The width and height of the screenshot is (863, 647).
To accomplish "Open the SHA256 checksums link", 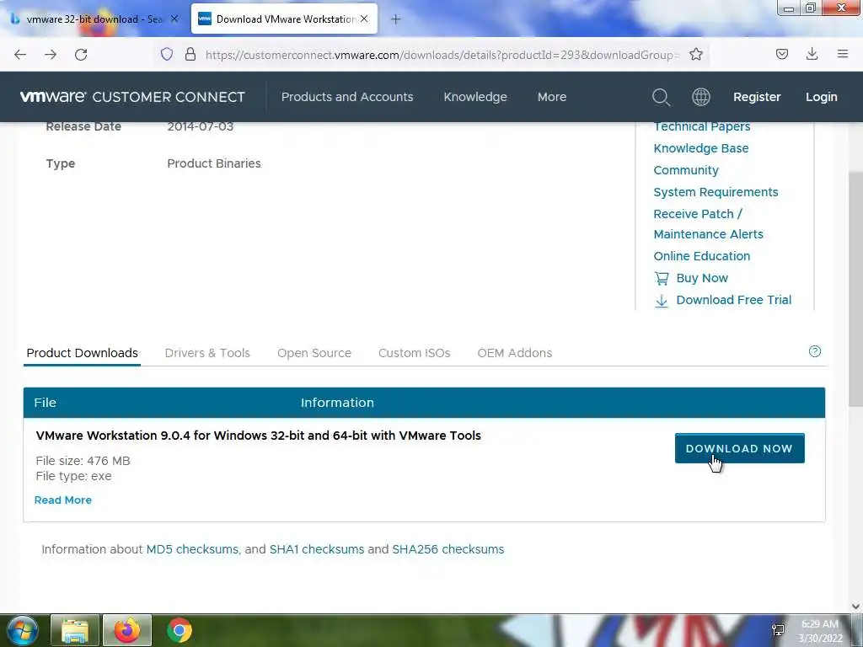I will (x=448, y=549).
